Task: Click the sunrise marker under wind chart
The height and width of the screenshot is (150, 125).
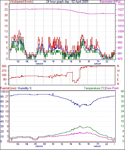Action: pyautogui.click(x=39, y=63)
